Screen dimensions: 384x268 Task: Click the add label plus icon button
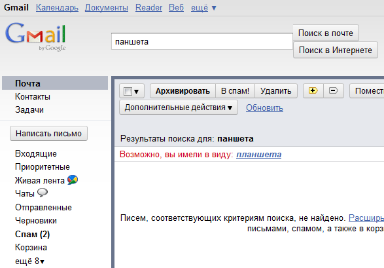coord(313,90)
